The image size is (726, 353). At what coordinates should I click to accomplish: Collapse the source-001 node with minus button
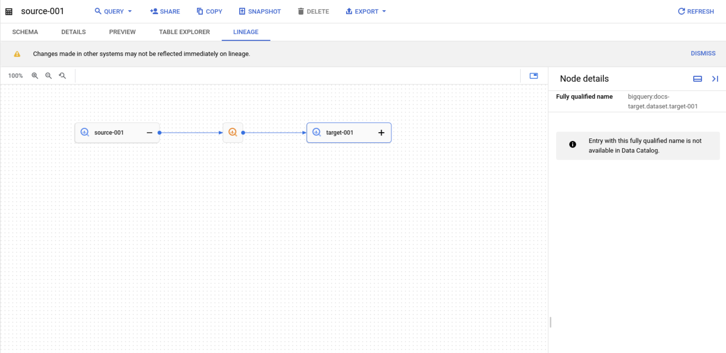pos(149,133)
